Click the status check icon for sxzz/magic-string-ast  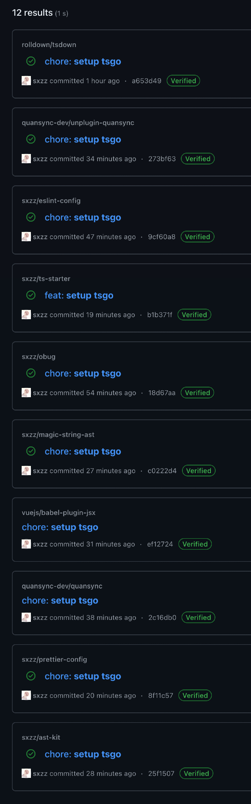click(31, 451)
